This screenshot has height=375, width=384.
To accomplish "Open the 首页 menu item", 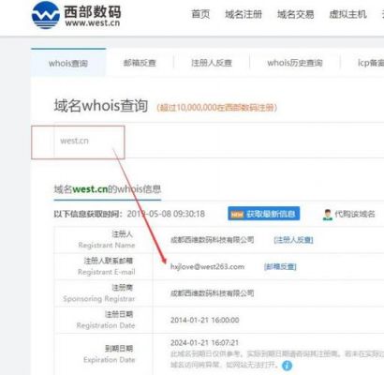I will (200, 14).
